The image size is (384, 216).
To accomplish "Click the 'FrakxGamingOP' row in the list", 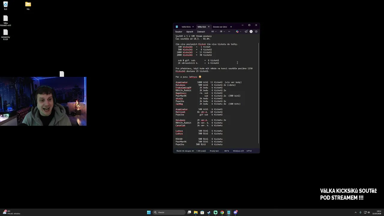I will pos(199,88).
